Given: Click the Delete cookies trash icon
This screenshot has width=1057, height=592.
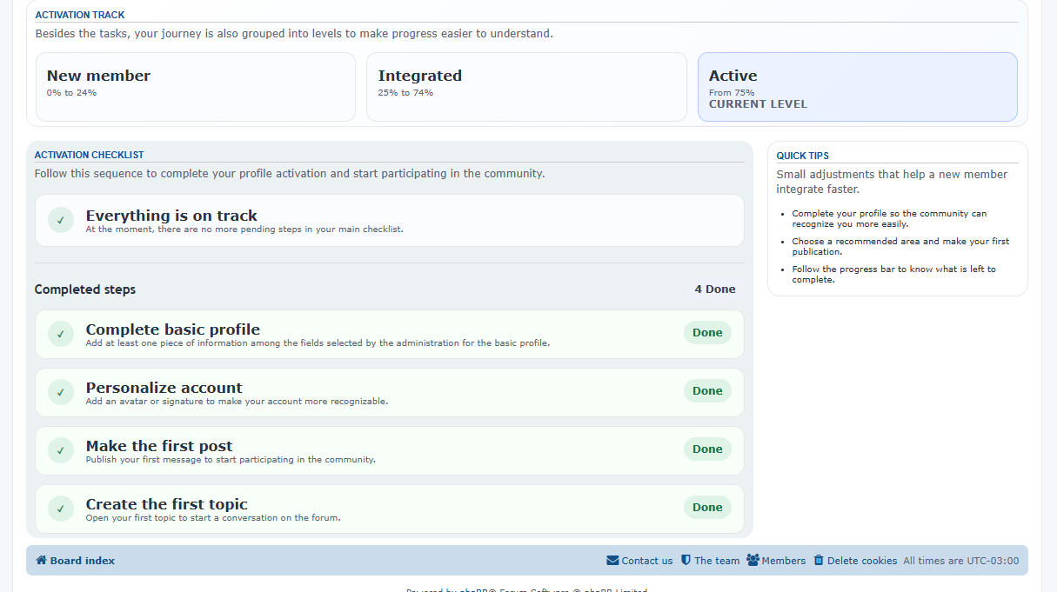Looking at the screenshot, I should click(819, 561).
